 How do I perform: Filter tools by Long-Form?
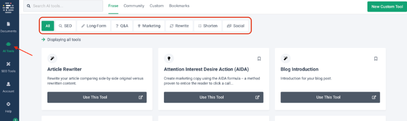tap(94, 26)
